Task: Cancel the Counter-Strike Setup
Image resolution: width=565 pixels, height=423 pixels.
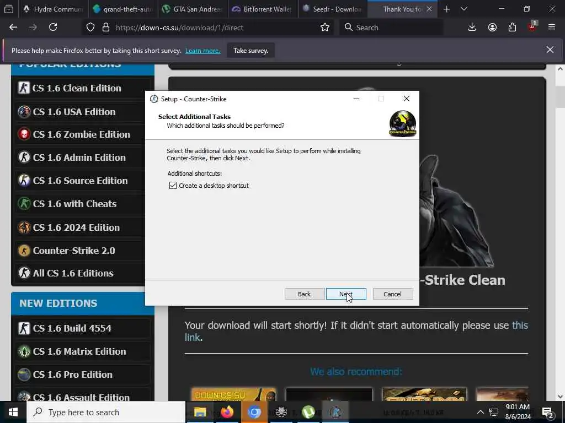Action: click(x=392, y=294)
